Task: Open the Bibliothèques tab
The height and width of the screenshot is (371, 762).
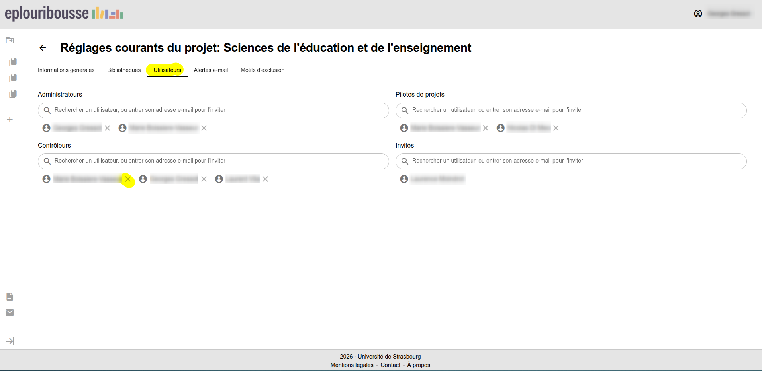Action: [124, 70]
